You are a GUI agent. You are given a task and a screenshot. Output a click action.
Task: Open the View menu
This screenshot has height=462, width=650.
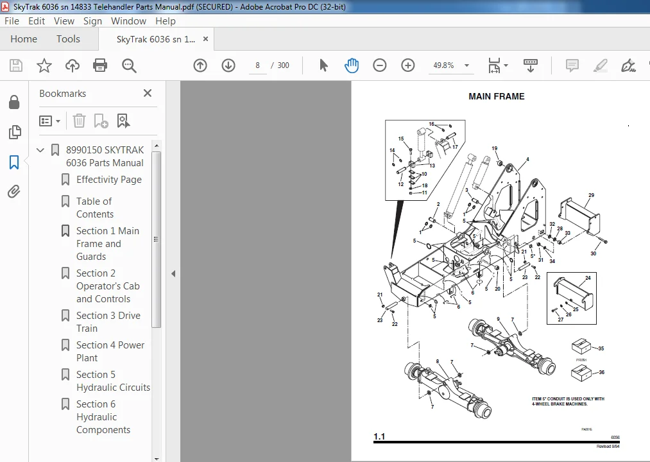pos(64,21)
